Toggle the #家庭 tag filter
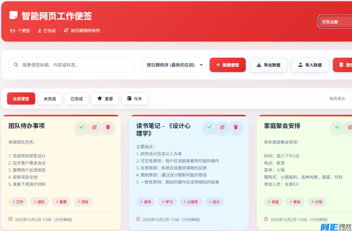The width and height of the screenshot is (352, 231). (x=273, y=202)
